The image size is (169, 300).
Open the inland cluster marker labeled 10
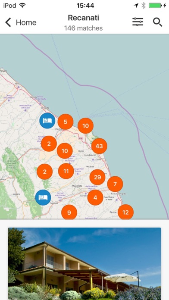pyautogui.click(x=65, y=151)
